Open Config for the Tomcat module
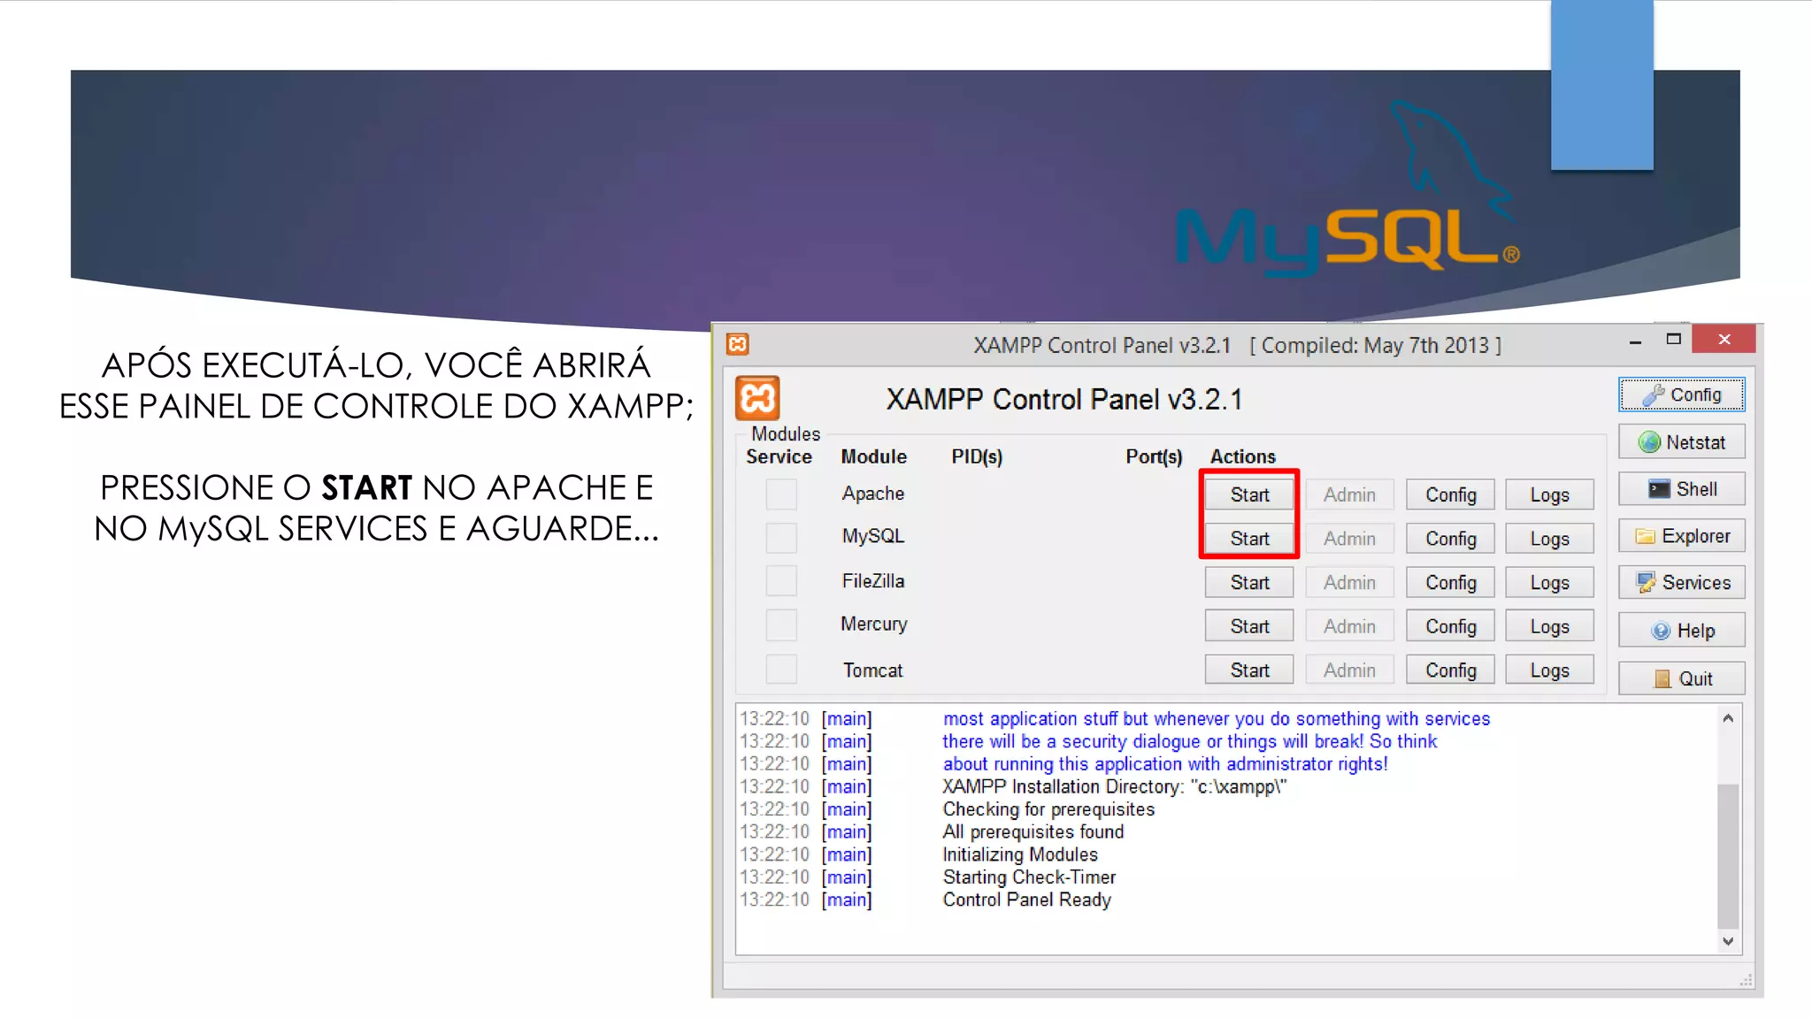Viewport: 1812px width, 1019px height. [1450, 670]
